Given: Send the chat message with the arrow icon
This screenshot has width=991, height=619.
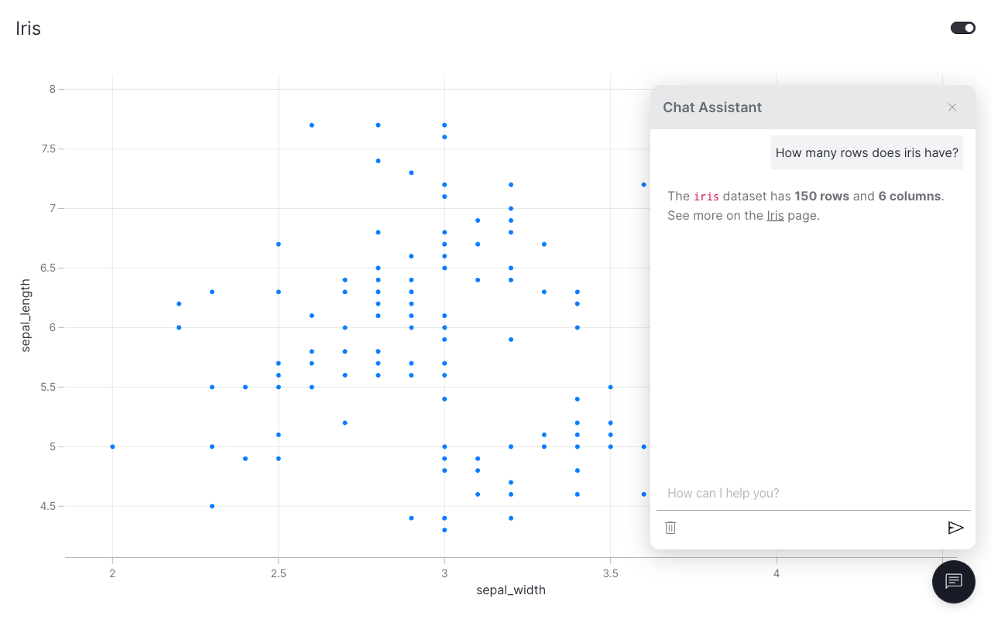Looking at the screenshot, I should click(955, 528).
